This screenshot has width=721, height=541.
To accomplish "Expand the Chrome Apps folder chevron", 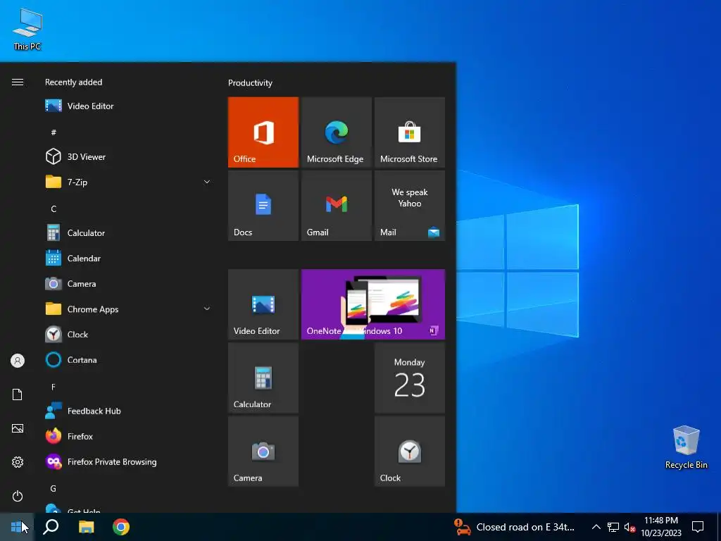I will [207, 309].
